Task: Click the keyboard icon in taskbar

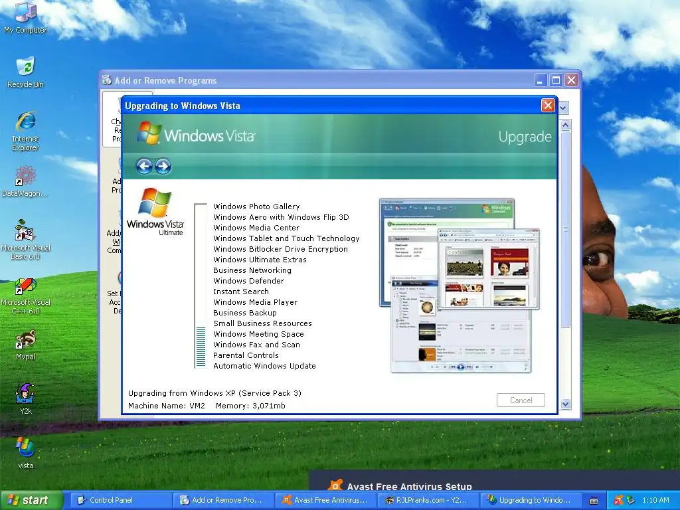Action: (x=594, y=501)
